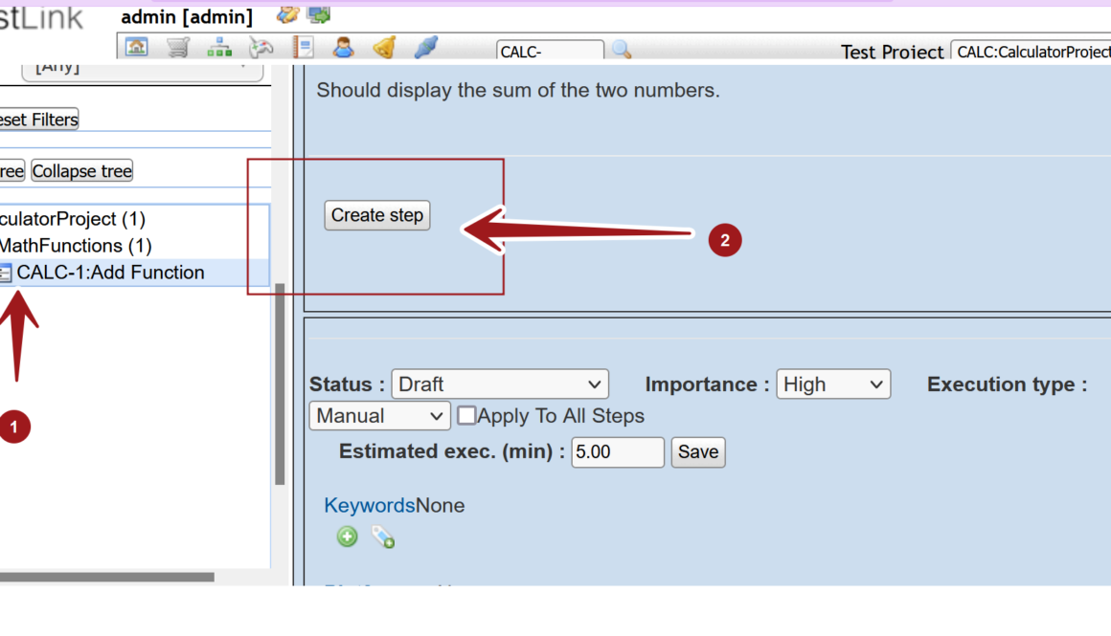Click the hierarchy tree toolbar icon
This screenshot has width=1111, height=636.
219,47
